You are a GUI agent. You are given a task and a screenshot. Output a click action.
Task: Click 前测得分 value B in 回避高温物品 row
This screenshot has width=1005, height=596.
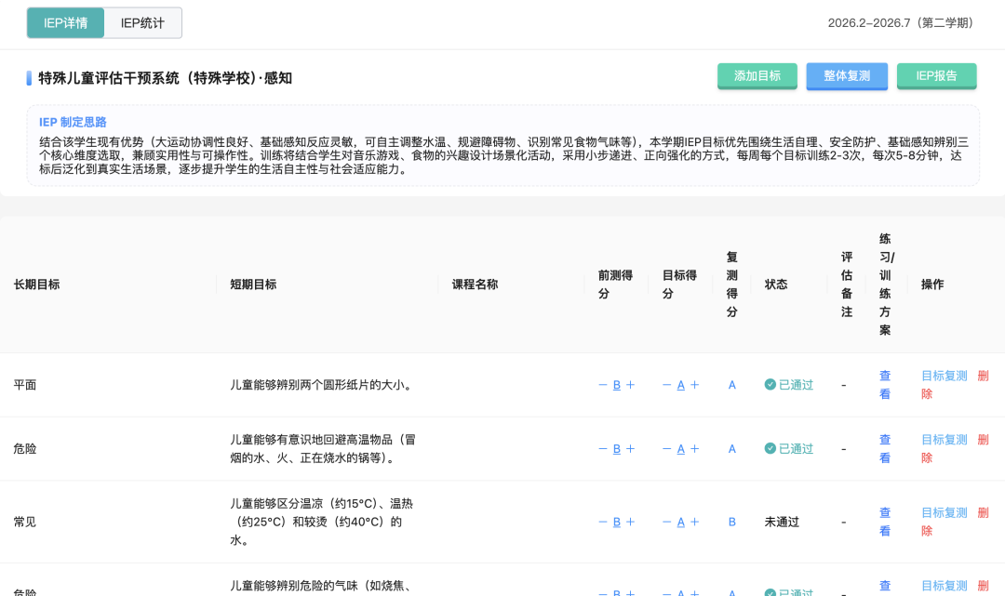(x=617, y=449)
